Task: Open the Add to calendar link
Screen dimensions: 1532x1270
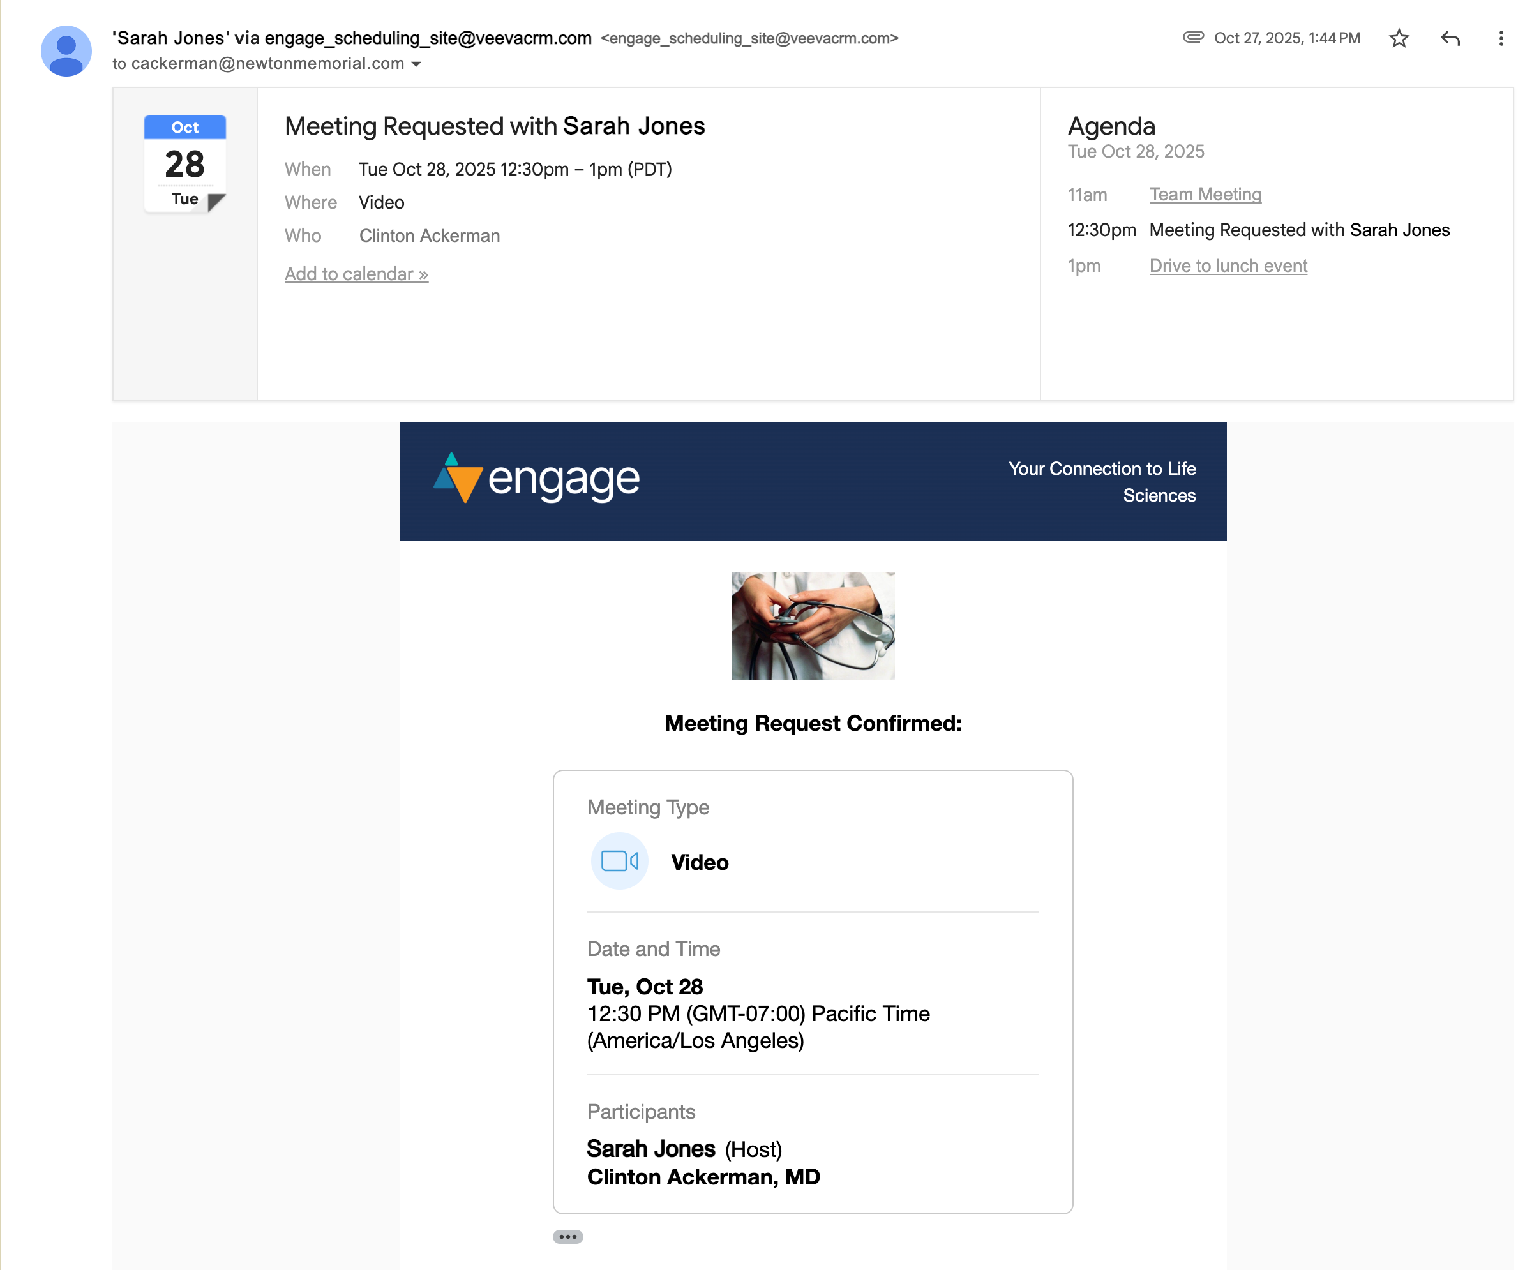Action: pos(356,274)
